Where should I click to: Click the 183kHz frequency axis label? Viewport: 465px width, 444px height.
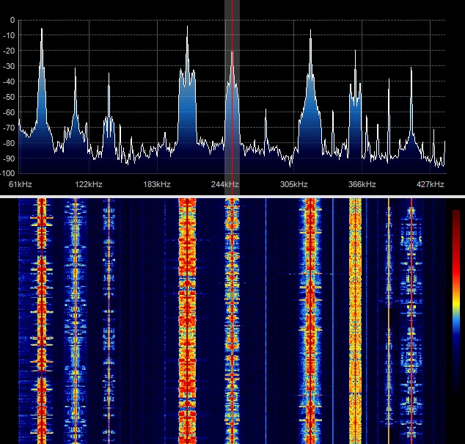[157, 184]
